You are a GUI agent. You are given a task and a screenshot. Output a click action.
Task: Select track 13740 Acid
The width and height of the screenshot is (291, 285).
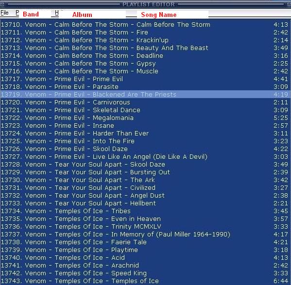tap(145, 258)
